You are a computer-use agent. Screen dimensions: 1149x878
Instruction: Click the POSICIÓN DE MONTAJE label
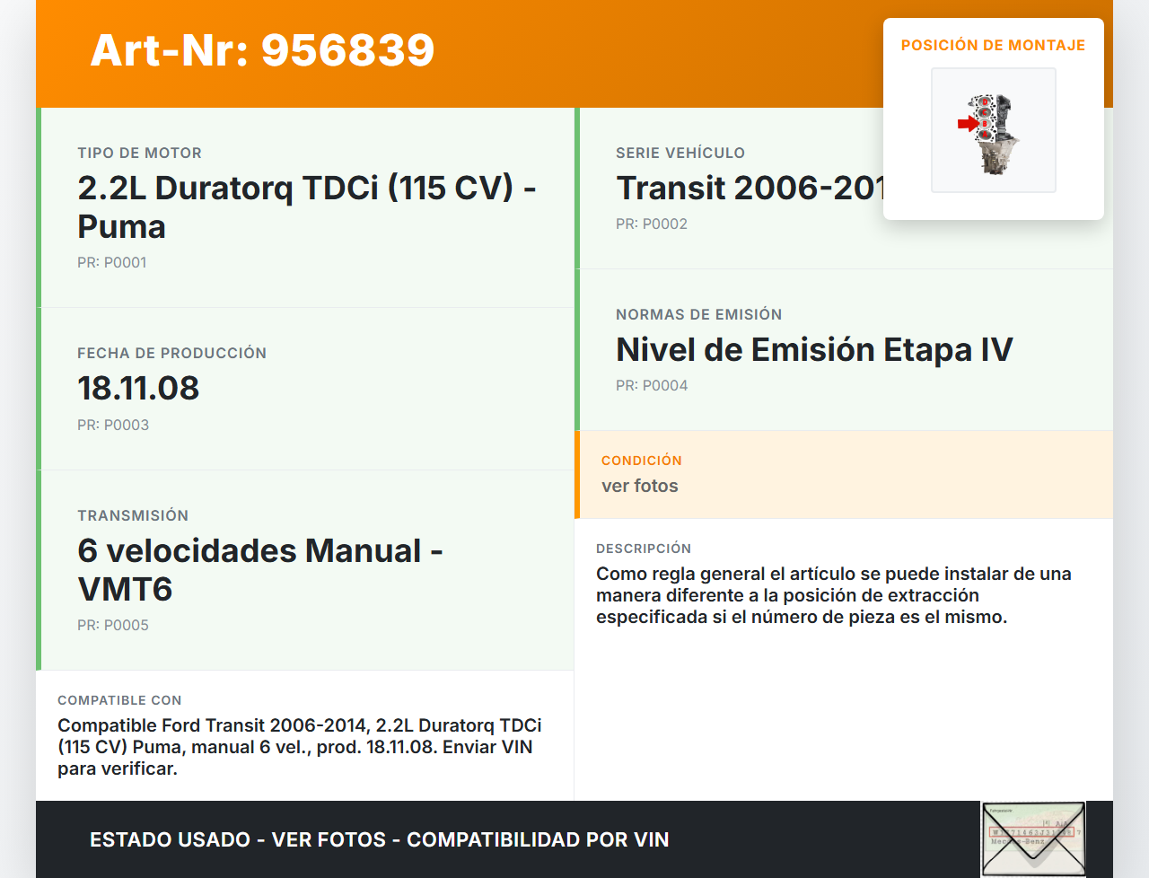(993, 45)
